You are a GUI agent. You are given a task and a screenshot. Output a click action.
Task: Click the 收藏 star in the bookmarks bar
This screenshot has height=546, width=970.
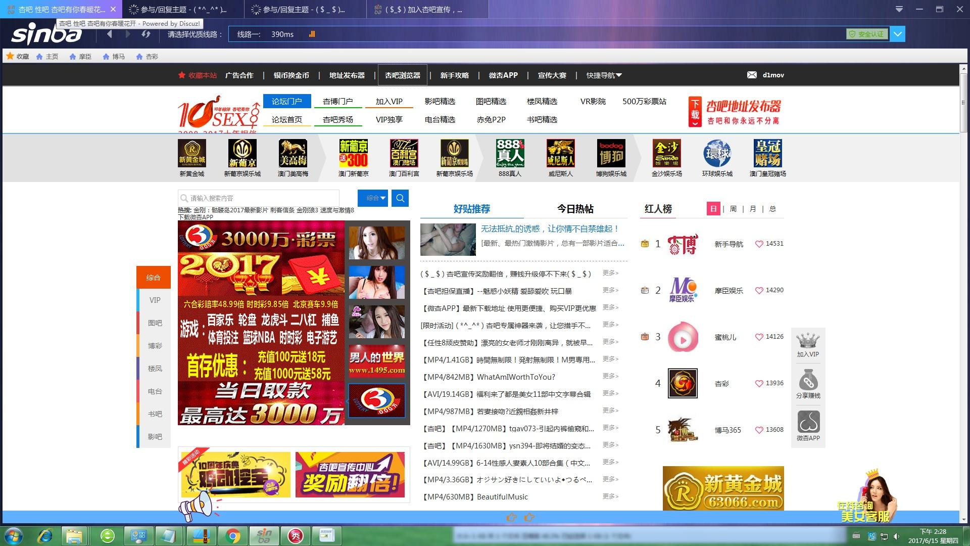point(10,56)
